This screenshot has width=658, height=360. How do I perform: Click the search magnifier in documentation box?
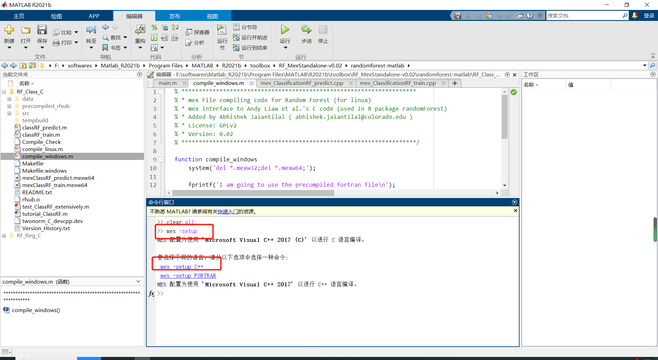click(x=625, y=15)
